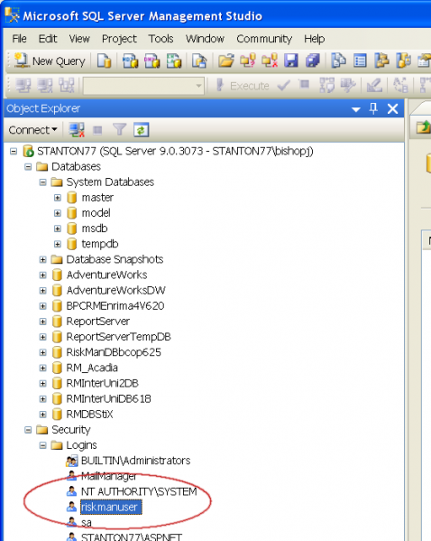Click the STANTON77 server icon
Image resolution: width=431 pixels, height=541 pixels.
[x=28, y=151]
